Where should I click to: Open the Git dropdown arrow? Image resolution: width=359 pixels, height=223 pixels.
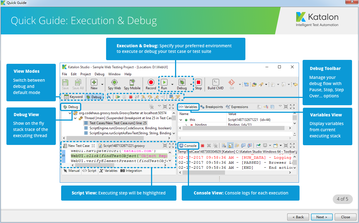pyautogui.click(x=240, y=84)
